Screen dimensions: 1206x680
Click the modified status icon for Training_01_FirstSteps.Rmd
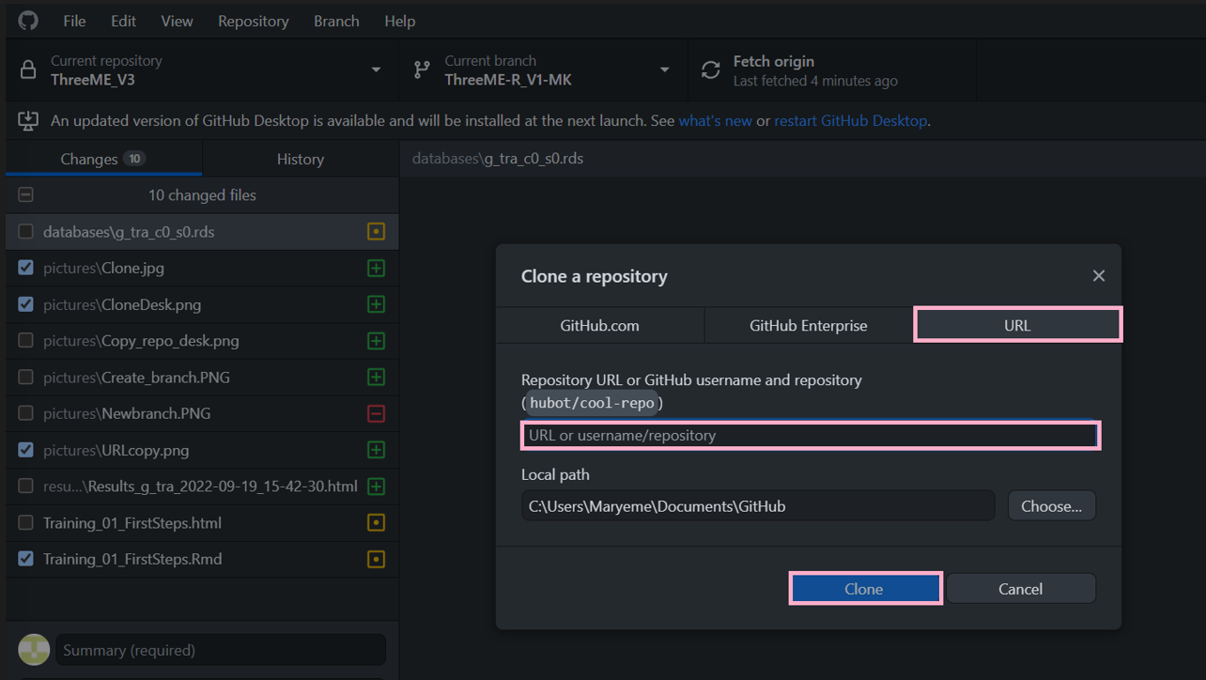pos(376,559)
